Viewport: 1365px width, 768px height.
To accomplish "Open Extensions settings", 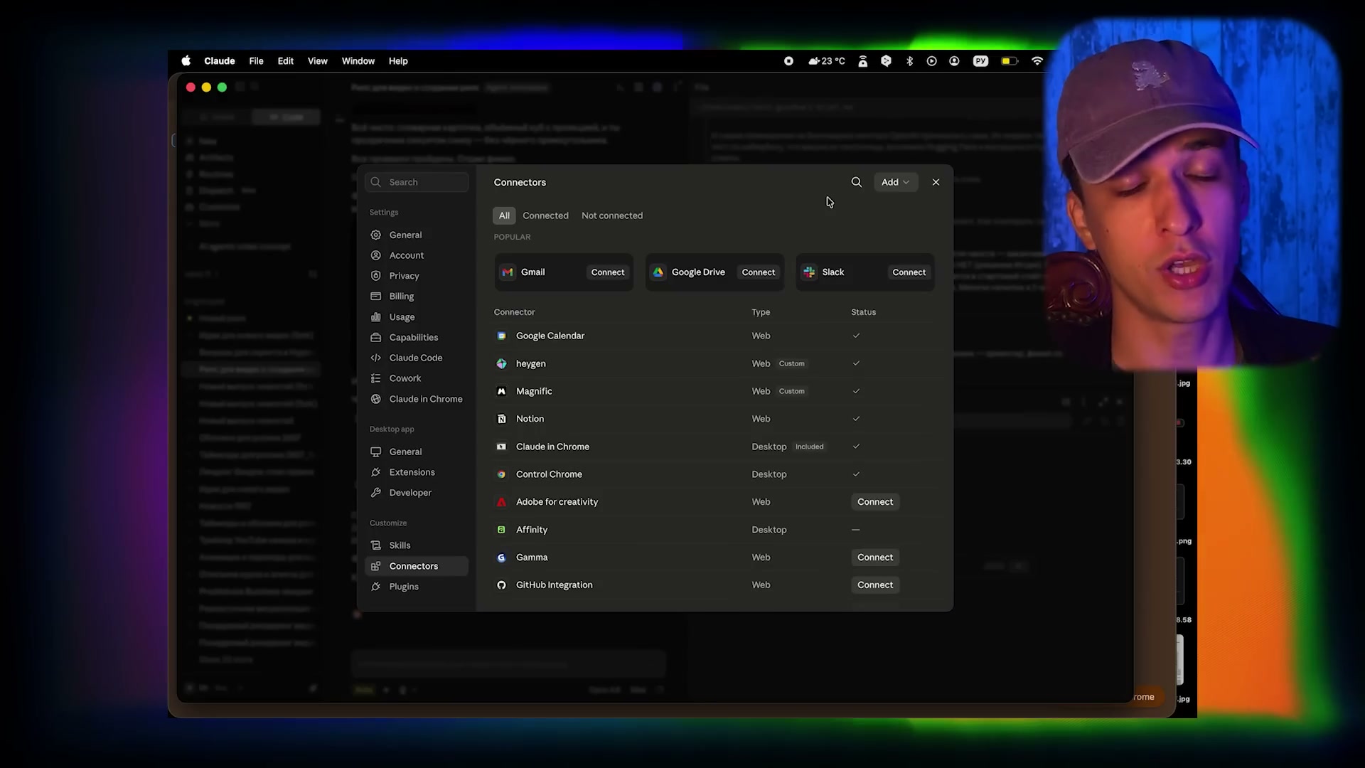I will coord(417,472).
